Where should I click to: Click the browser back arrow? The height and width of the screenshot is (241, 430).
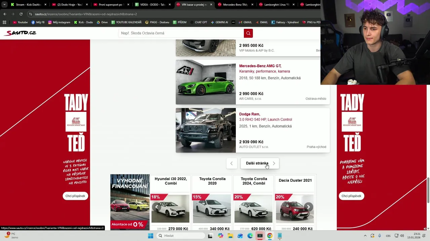tap(5, 14)
